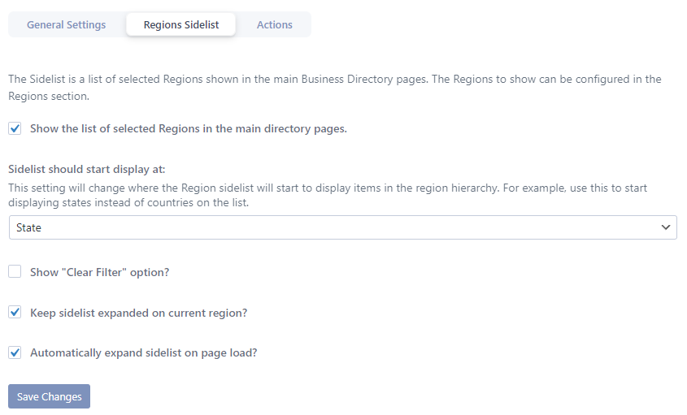This screenshot has width=687, height=415.
Task: Click the 'Show "Clear Filter" option?' label text
Action: pyautogui.click(x=99, y=272)
